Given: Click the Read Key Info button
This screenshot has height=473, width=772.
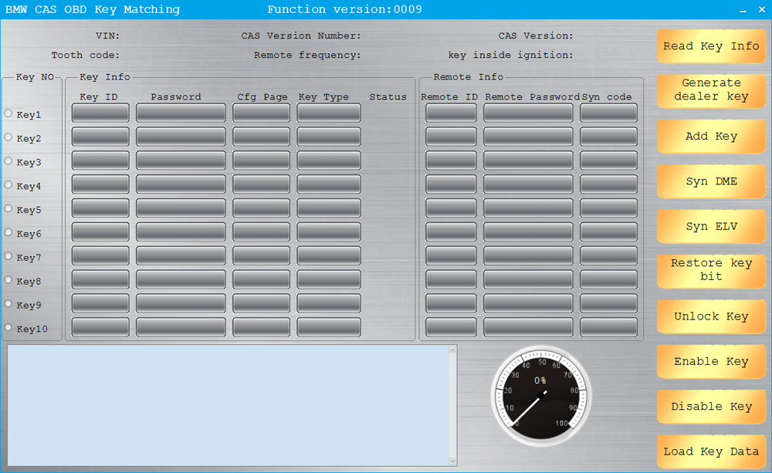Looking at the screenshot, I should [x=711, y=46].
